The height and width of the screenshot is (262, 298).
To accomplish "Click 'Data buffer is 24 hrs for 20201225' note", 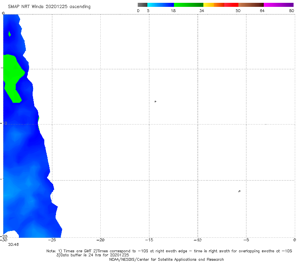I will pos(93,255).
